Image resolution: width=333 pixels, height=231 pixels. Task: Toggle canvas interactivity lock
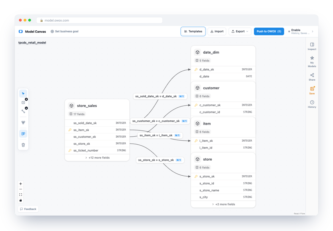click(x=21, y=200)
